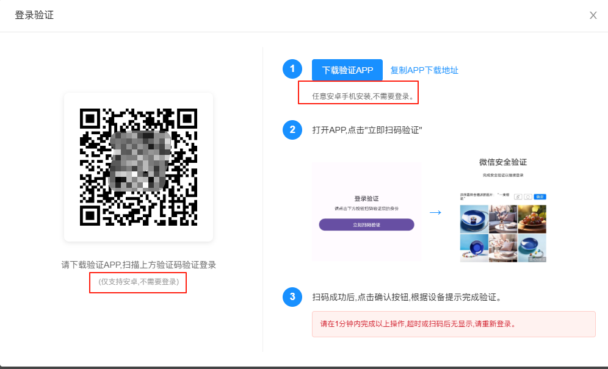The height and width of the screenshot is (369, 608).
Task: Click the QR verification code image
Action: [139, 167]
